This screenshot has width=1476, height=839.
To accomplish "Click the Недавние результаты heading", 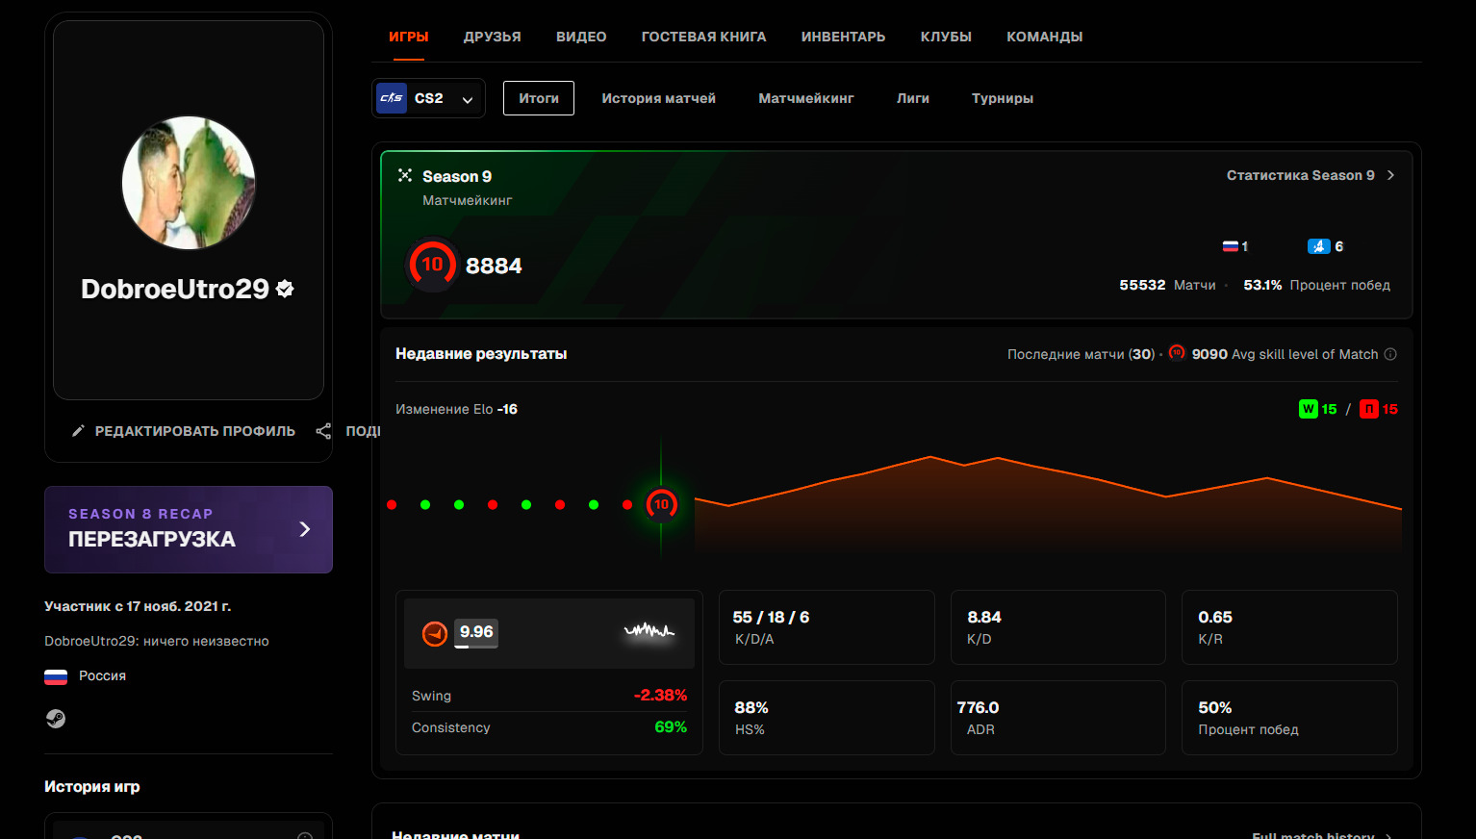I will coord(481,354).
